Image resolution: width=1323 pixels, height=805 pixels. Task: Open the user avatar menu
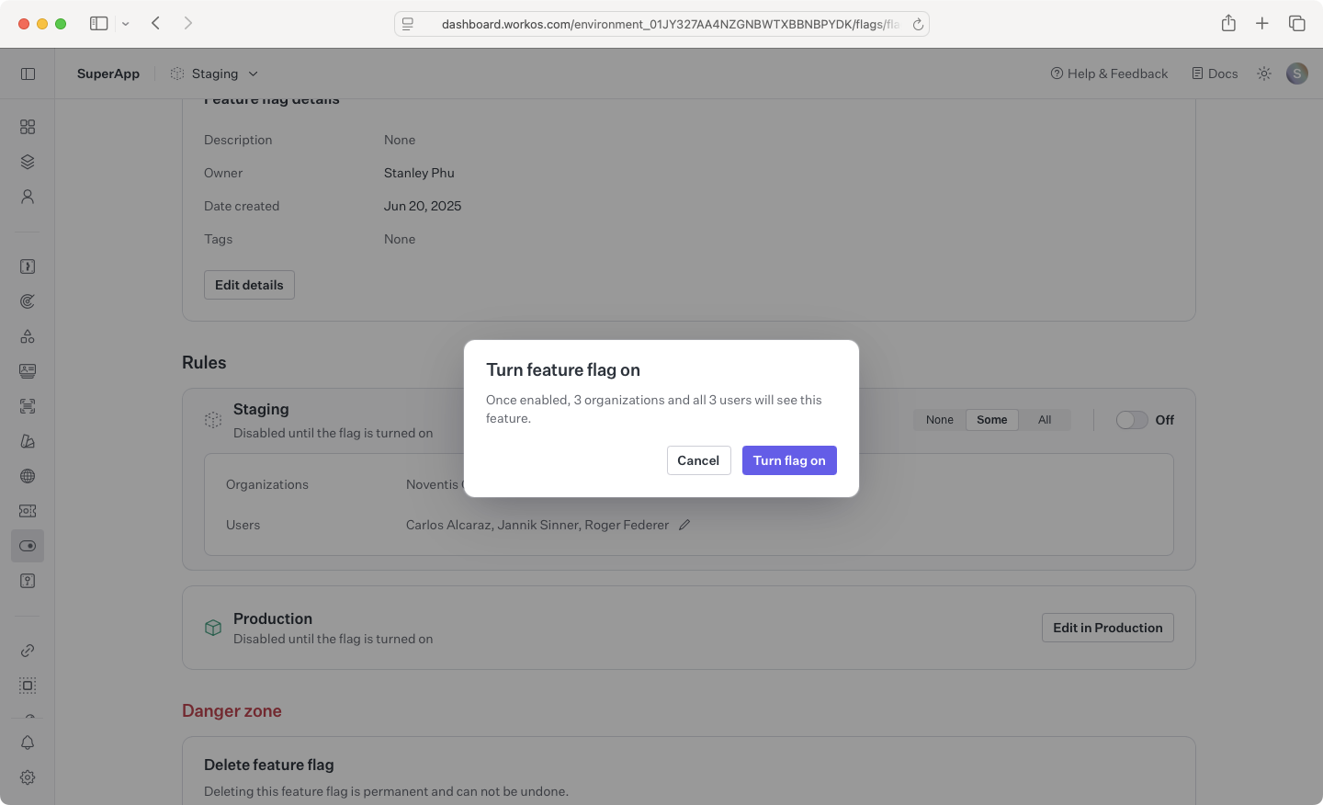point(1297,74)
